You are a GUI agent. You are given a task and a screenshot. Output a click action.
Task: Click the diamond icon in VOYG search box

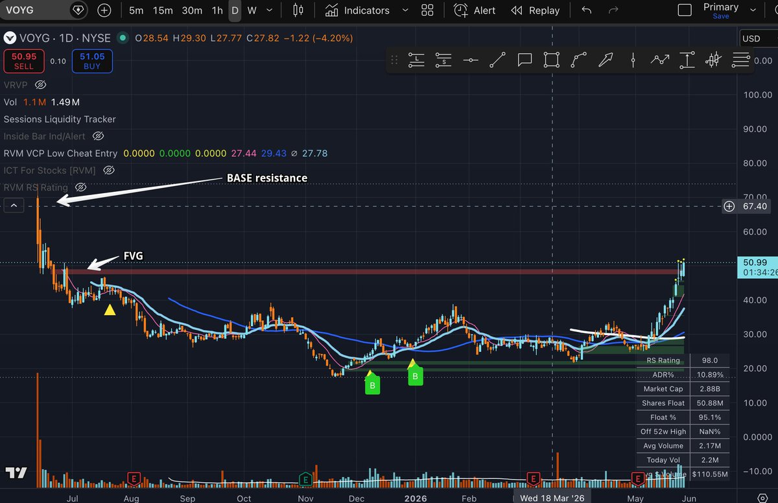(78, 10)
